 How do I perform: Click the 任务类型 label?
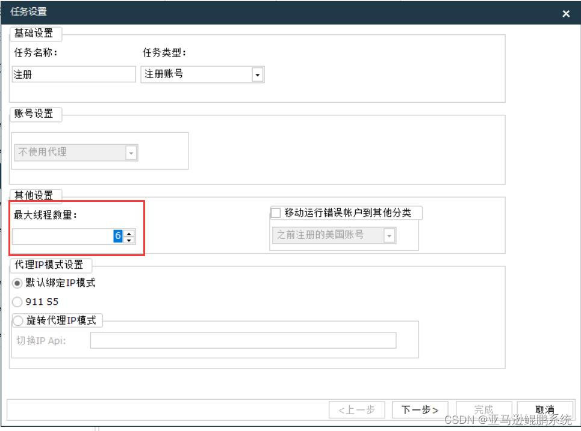(164, 52)
